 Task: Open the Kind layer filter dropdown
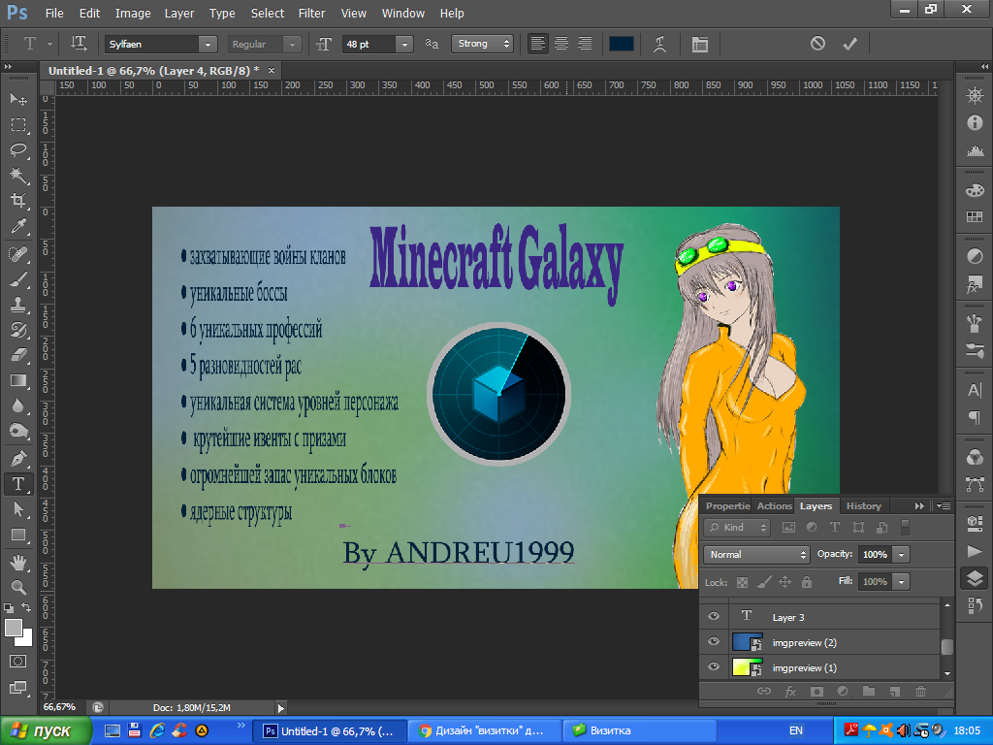point(737,527)
